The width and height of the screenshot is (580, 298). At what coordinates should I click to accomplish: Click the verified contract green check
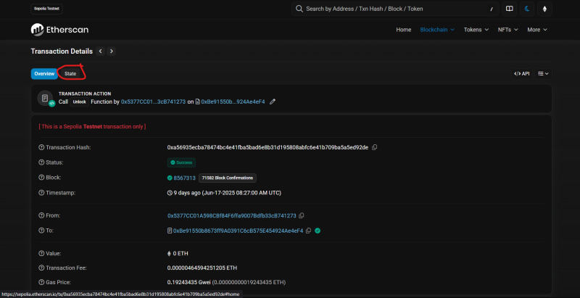(318, 231)
